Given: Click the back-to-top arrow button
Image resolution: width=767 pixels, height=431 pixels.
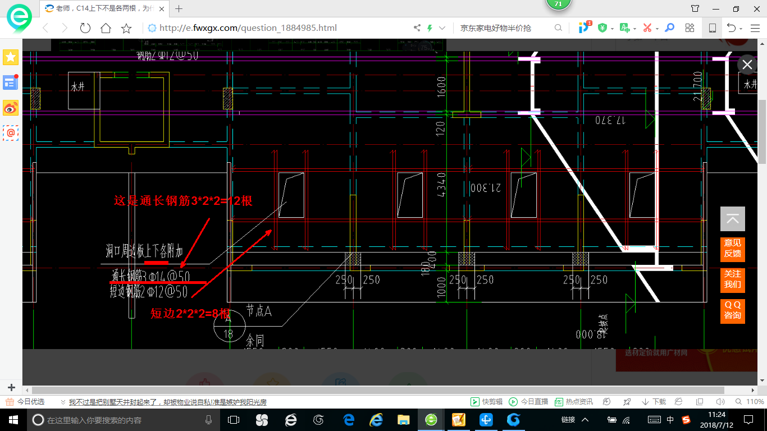Looking at the screenshot, I should tap(733, 219).
